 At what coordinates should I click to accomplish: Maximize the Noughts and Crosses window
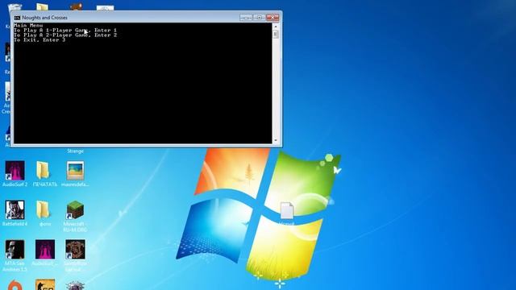coord(259,17)
